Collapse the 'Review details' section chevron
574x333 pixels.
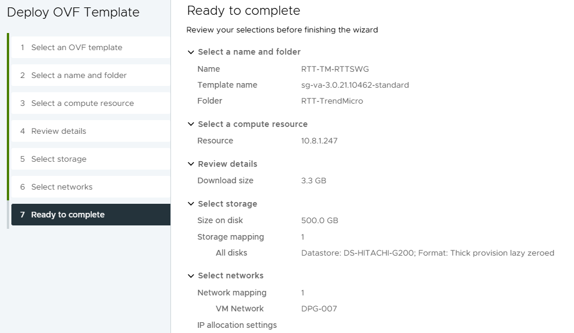coord(191,164)
